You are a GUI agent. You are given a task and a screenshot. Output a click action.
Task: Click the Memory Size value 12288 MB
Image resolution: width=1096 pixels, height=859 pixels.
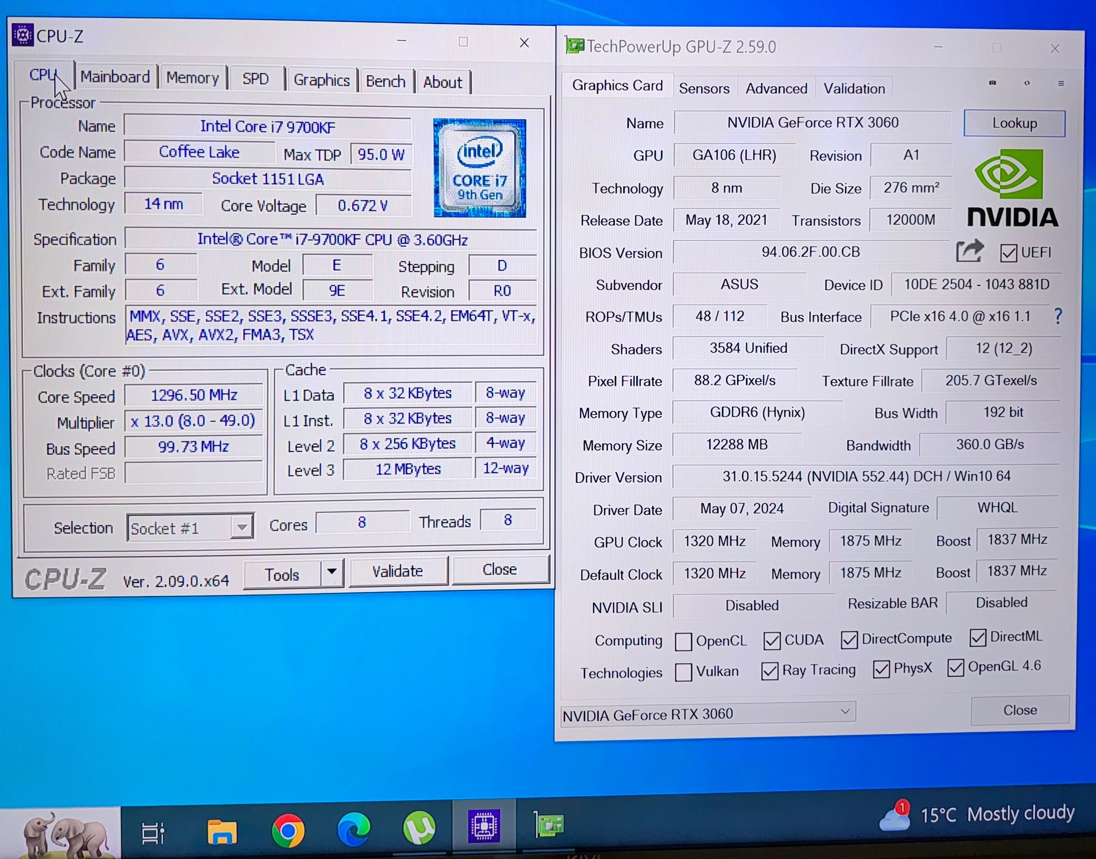pyautogui.click(x=737, y=445)
